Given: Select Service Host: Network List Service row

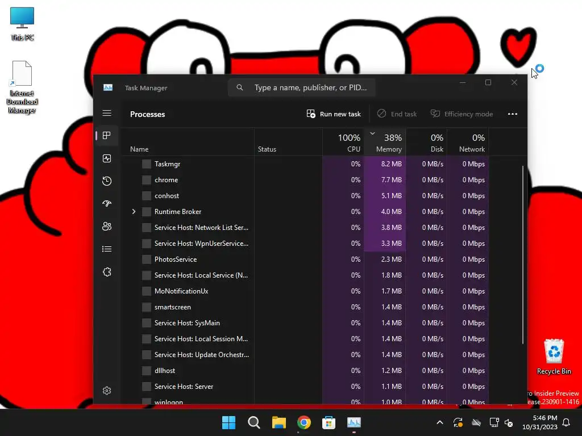Looking at the screenshot, I should click(x=305, y=228).
